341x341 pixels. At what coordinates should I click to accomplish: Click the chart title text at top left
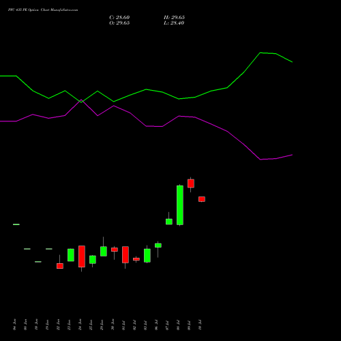tap(43, 10)
